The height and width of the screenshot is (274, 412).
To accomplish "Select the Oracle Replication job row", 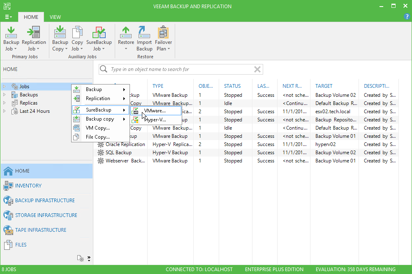I will tap(247, 144).
